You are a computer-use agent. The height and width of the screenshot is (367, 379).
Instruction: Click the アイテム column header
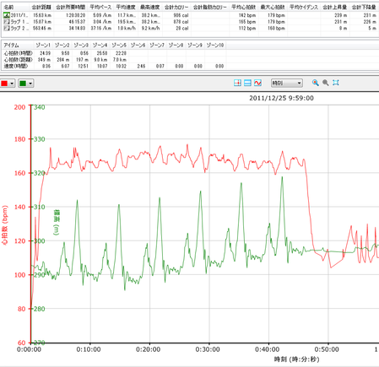12,46
